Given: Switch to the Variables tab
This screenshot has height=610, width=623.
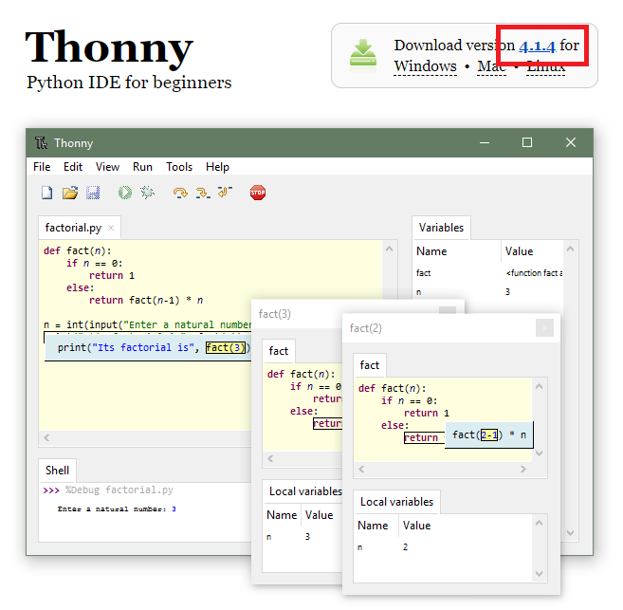Looking at the screenshot, I should pos(441,228).
